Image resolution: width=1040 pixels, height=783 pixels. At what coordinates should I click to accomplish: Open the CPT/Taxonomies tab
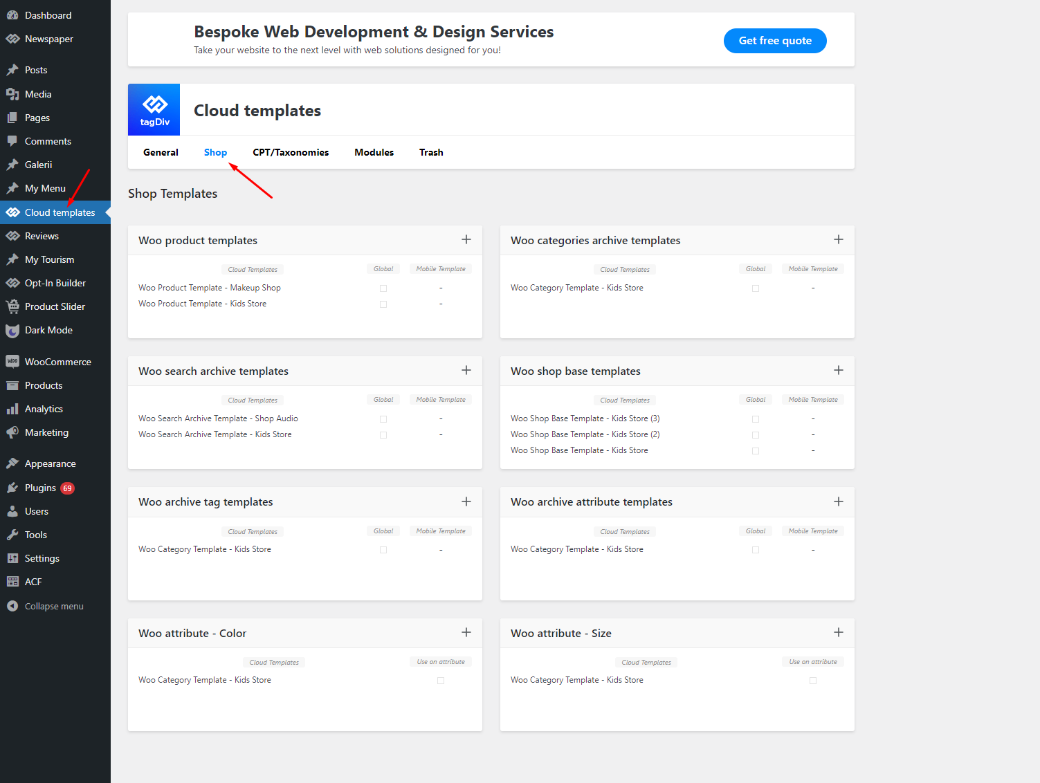coord(291,152)
